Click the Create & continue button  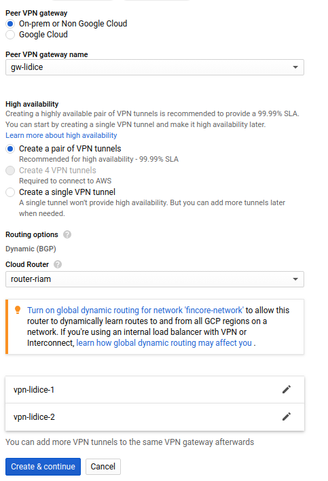tap(43, 467)
